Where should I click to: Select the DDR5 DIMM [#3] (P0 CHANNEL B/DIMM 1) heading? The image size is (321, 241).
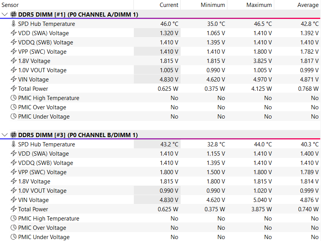(x=78, y=135)
